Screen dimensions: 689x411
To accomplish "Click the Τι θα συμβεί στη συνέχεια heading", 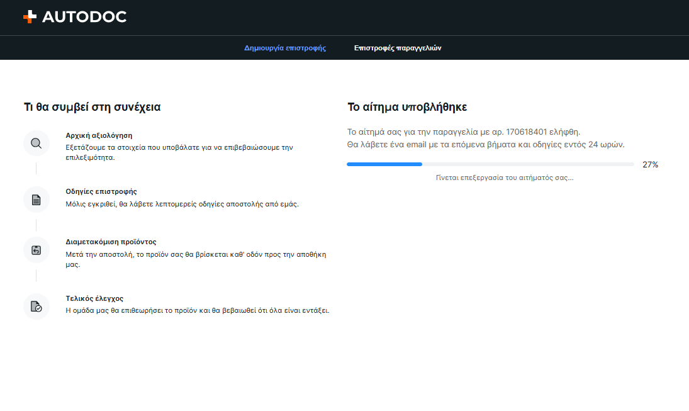I will click(92, 107).
